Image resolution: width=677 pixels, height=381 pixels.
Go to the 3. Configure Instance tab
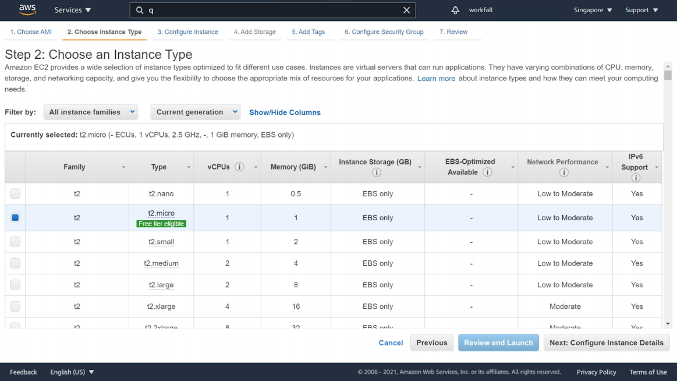[x=187, y=32]
